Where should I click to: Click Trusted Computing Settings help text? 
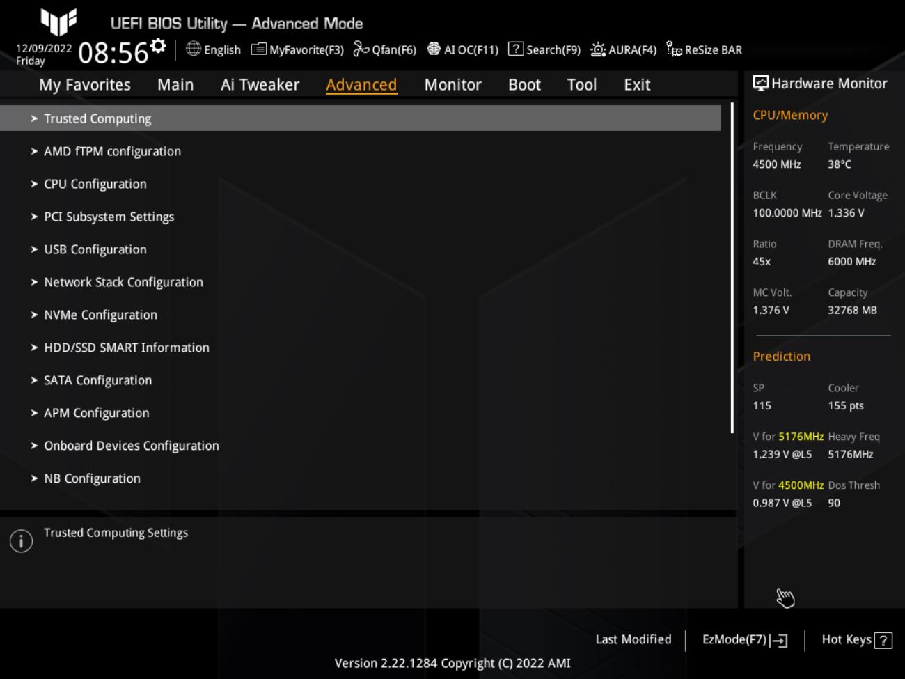point(116,533)
